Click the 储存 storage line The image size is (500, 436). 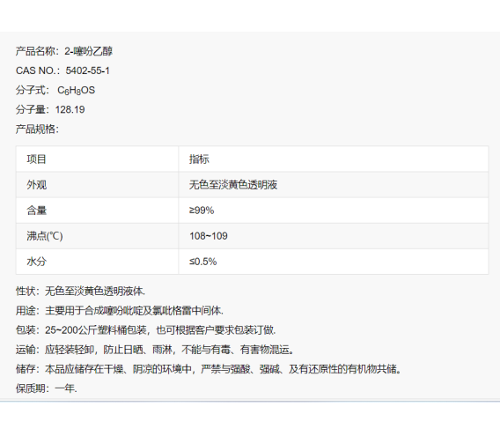pos(209,369)
